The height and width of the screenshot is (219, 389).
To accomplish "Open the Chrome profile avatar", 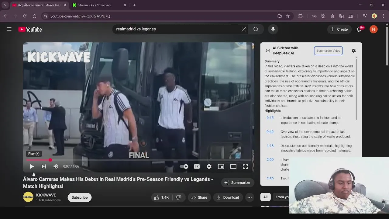I will [x=374, y=16].
